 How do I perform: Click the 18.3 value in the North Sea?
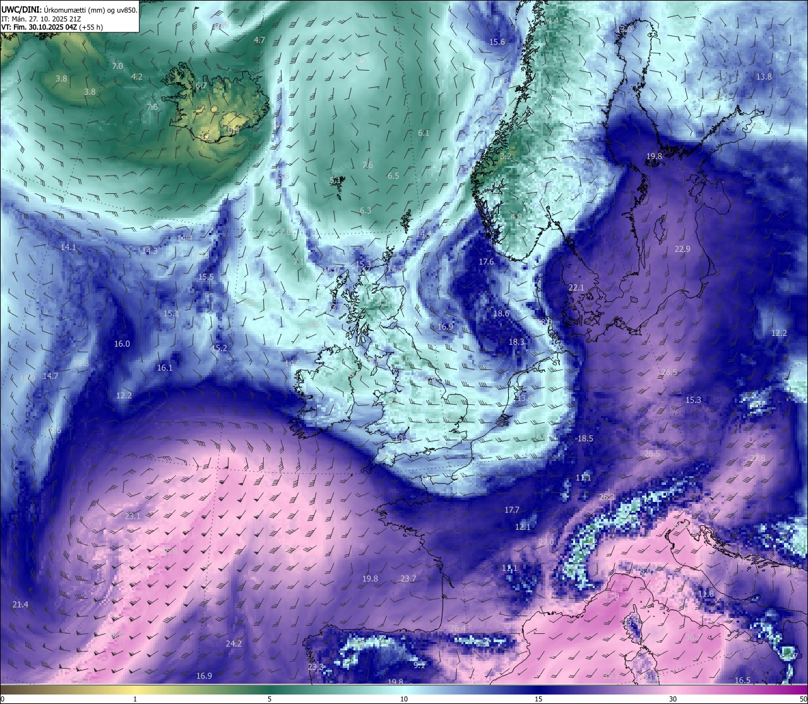coord(516,342)
